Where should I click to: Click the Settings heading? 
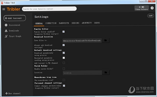[x=41, y=17]
